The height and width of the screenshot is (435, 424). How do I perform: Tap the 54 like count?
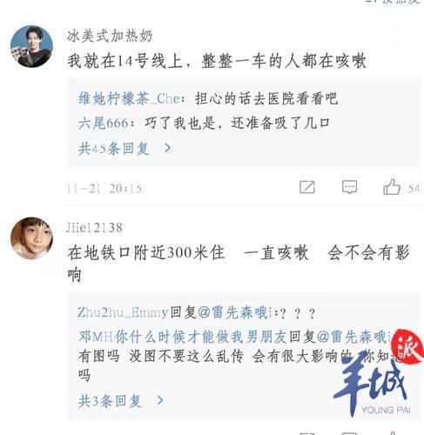414,189
